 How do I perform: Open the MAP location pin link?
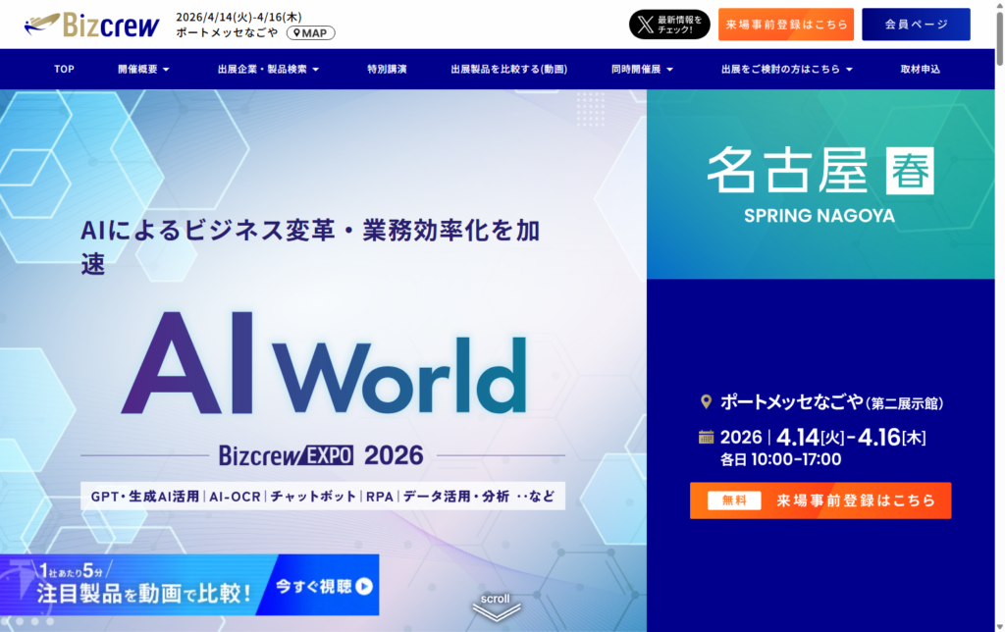[x=311, y=32]
